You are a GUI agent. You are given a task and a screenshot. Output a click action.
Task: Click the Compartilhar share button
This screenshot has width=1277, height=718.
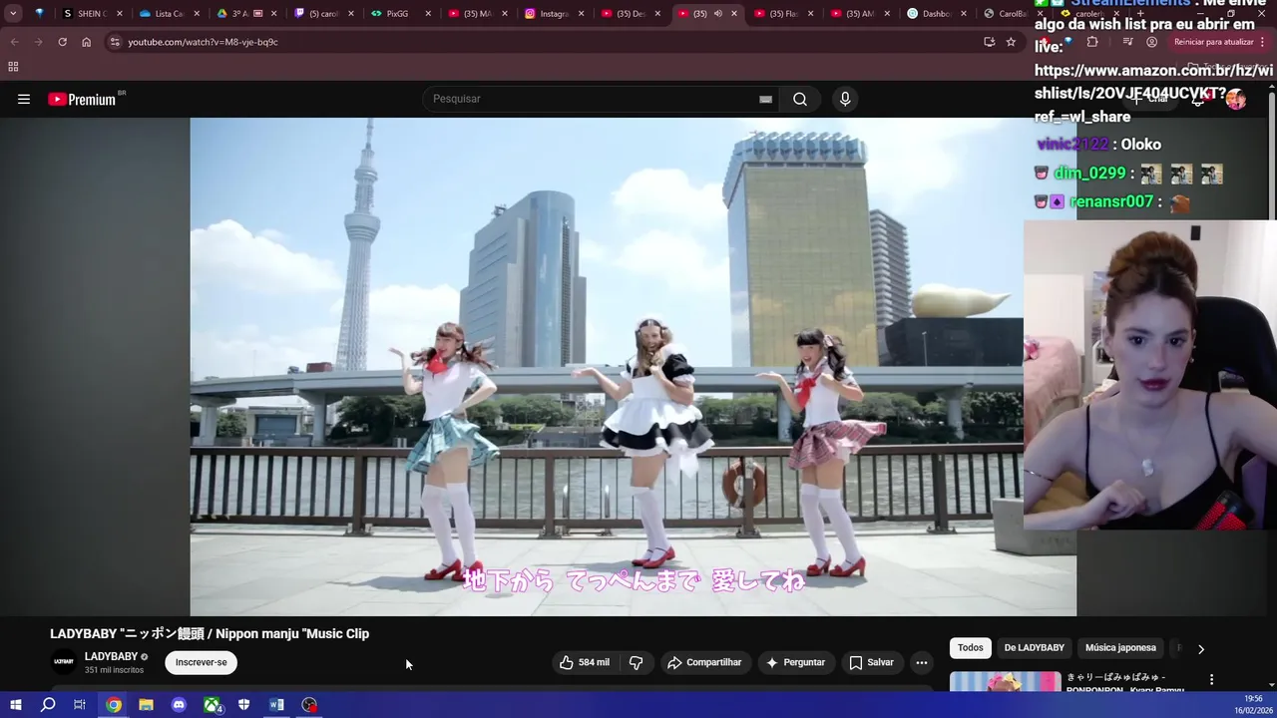click(x=704, y=662)
